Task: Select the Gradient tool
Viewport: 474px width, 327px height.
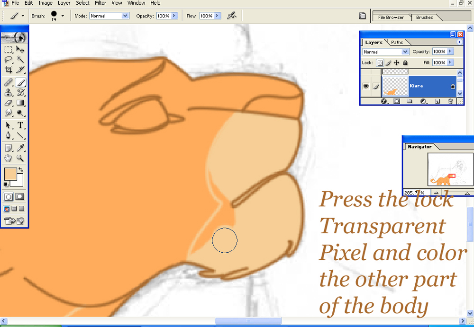Action: point(20,103)
